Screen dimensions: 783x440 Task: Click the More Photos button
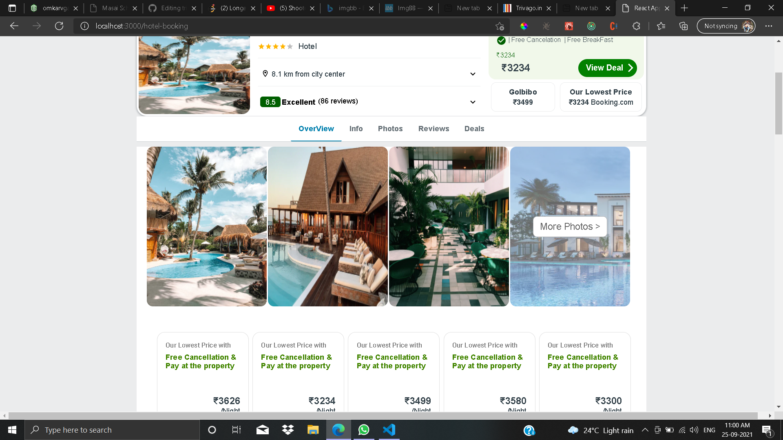[569, 227]
